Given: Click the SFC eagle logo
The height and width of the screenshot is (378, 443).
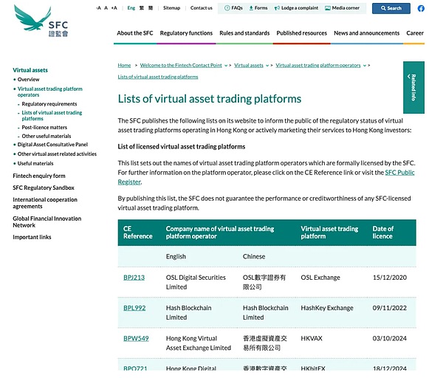Looking at the screenshot, I should [41, 21].
